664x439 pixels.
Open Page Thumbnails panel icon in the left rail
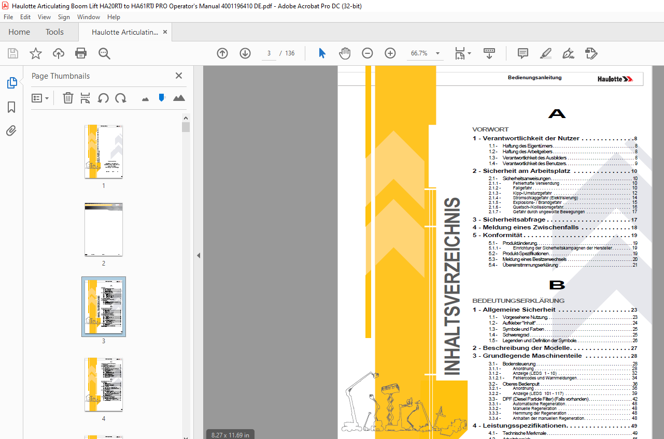[11, 83]
